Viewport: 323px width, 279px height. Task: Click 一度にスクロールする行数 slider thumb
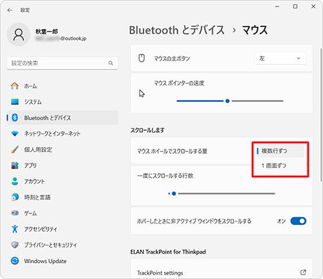point(174,193)
